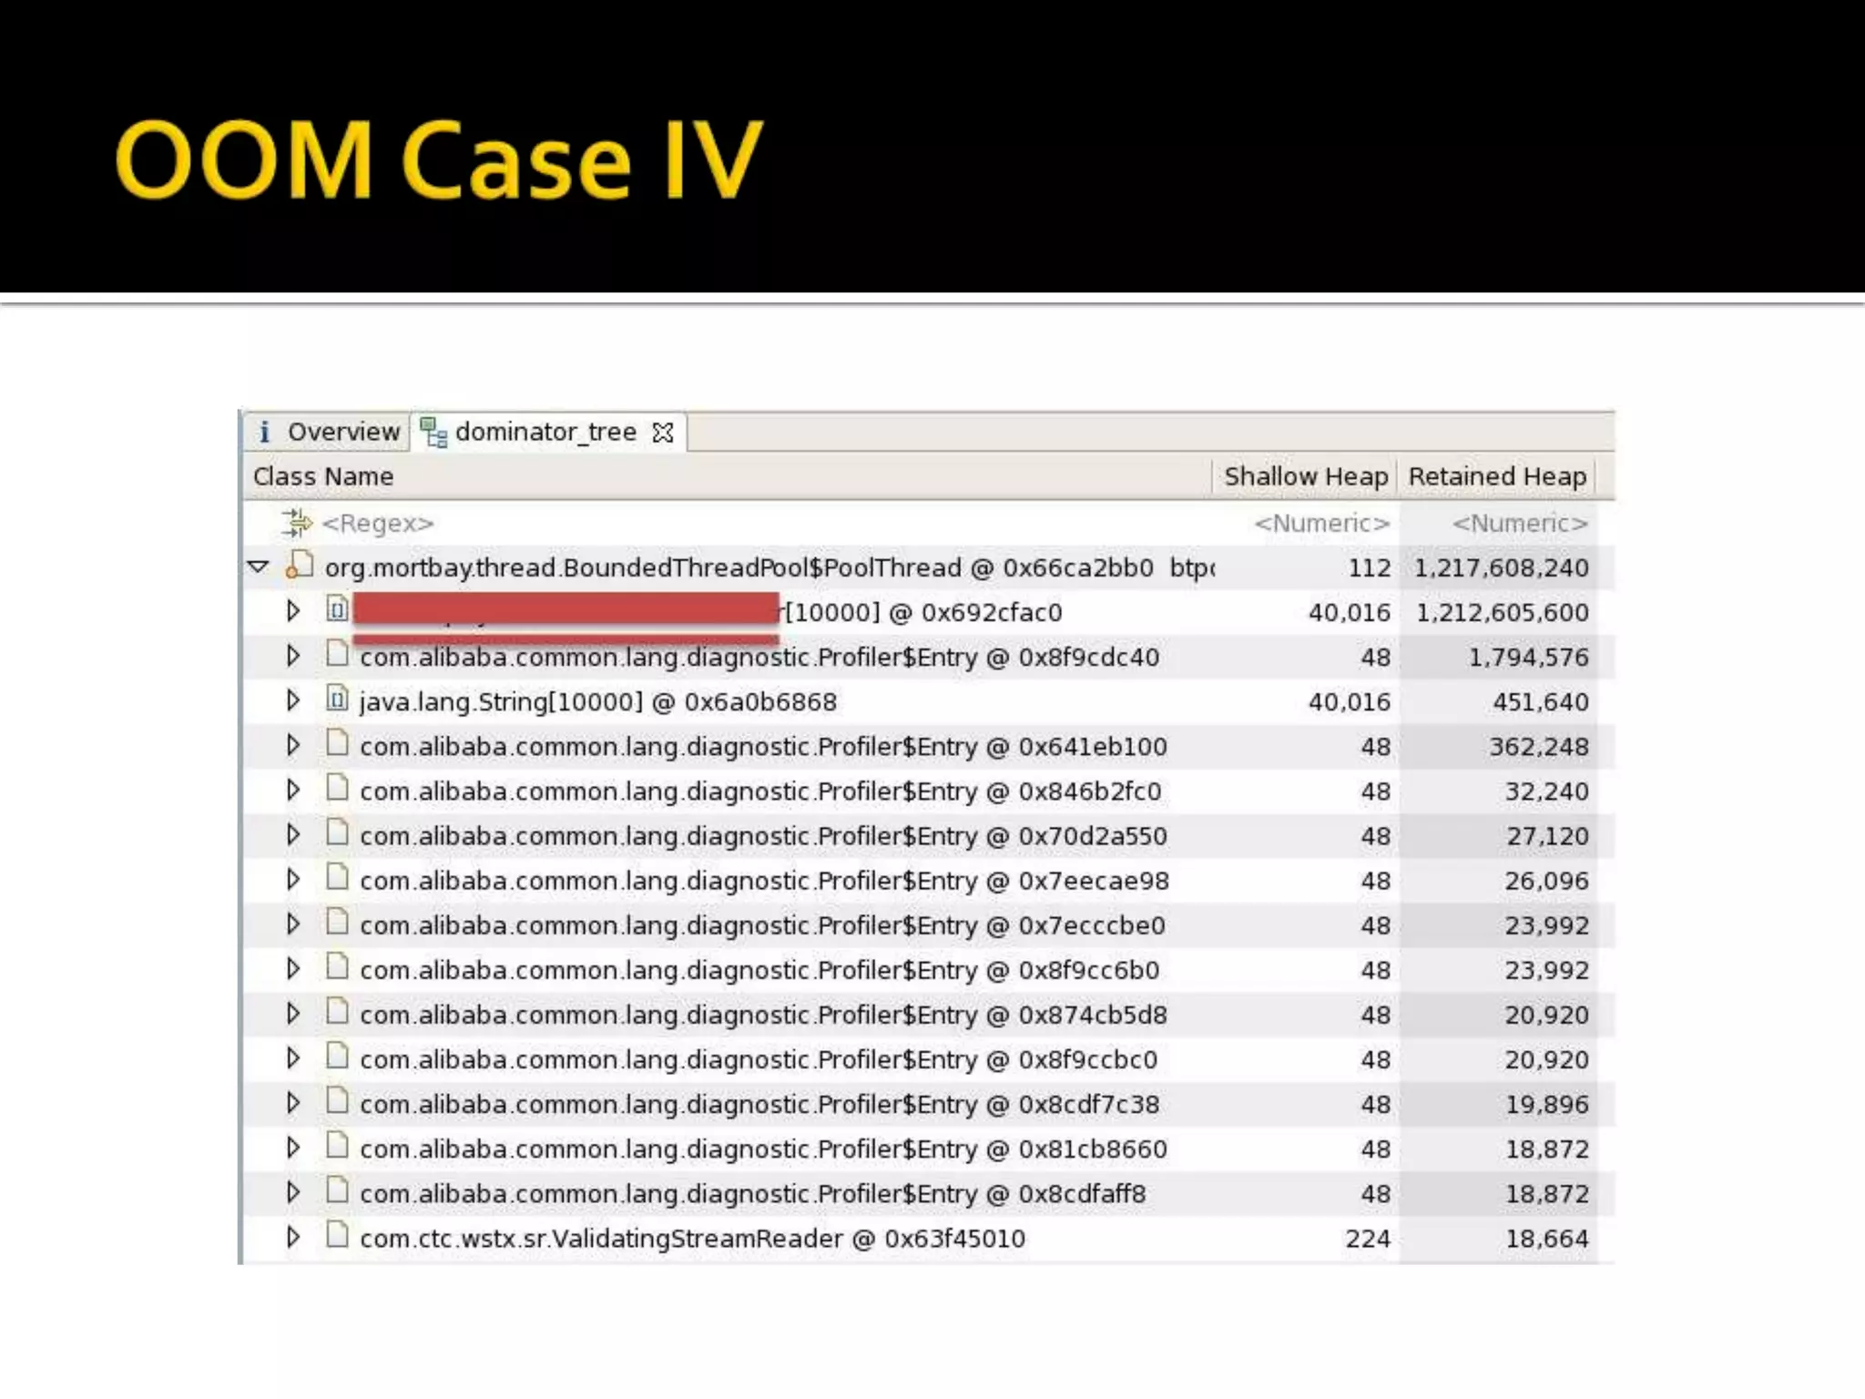The width and height of the screenshot is (1865, 1399).
Task: Close the dominator_tree tab
Action: point(663,433)
